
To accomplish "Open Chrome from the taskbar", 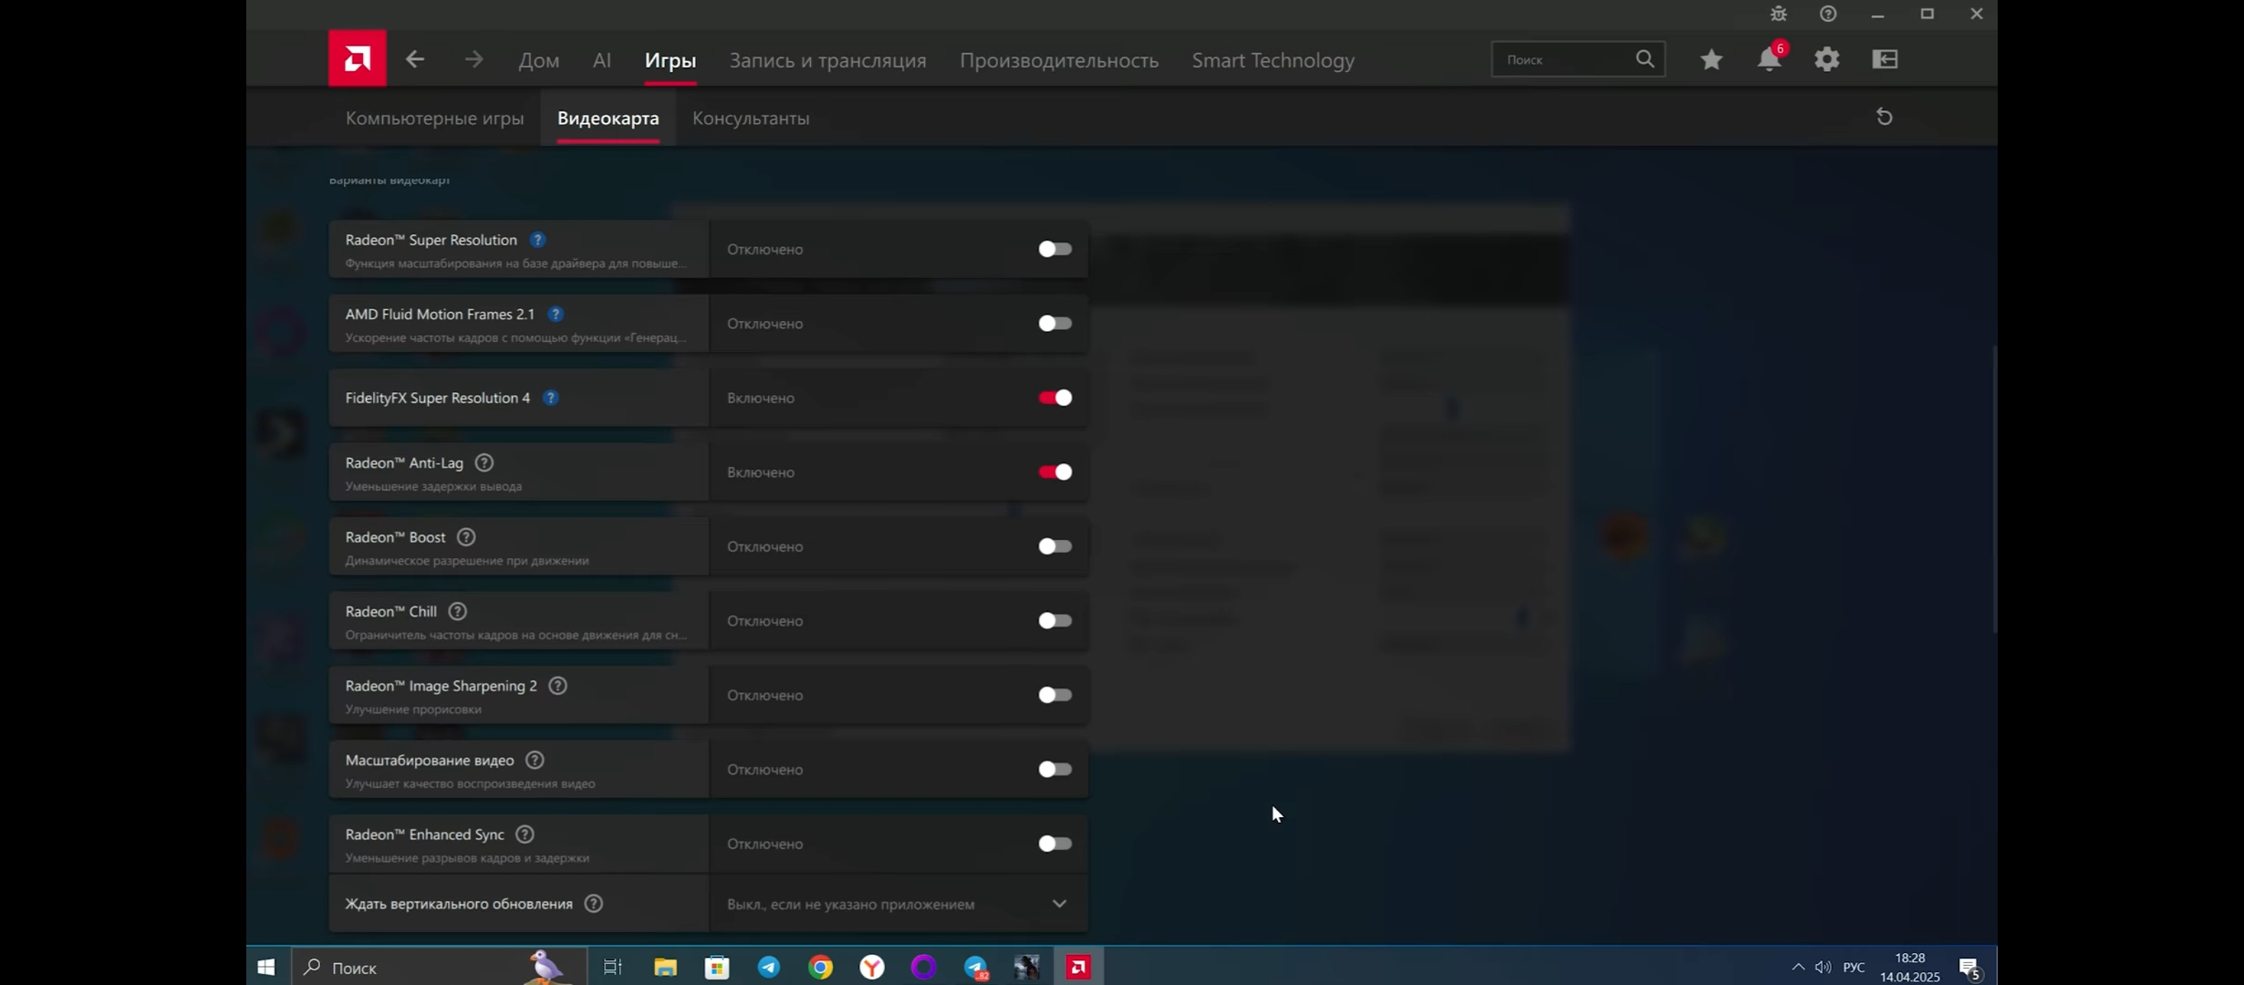I will [821, 967].
